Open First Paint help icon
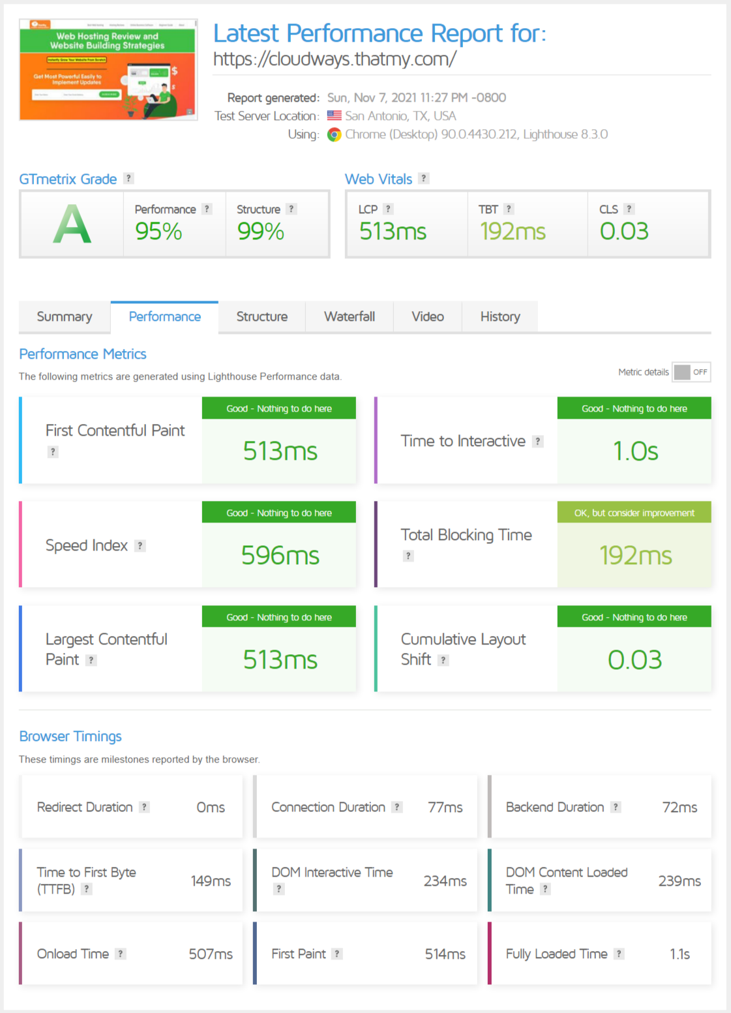The height and width of the screenshot is (1013, 731). (337, 954)
